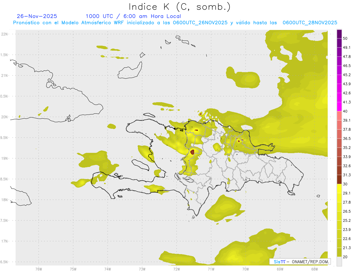The width and height of the screenshot is (353, 273).
Task: Click the latitude label "21N"
Action: pyautogui.click(x=4, y=75)
